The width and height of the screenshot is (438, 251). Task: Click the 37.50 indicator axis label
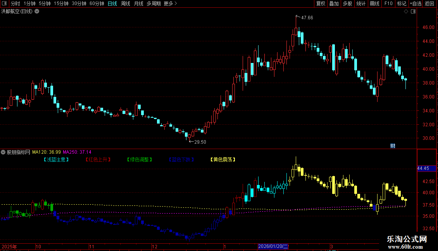pos(428,205)
